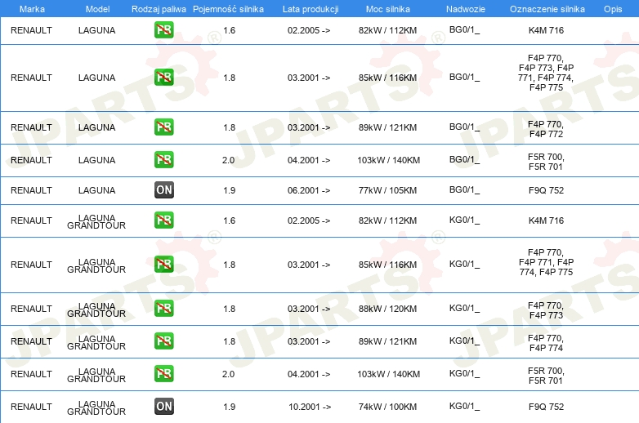Click the petrol icon in the Laguna 85kW / 116KM BG0/1_ row
Image resolution: width=639 pixels, height=423 pixels.
tap(163, 77)
